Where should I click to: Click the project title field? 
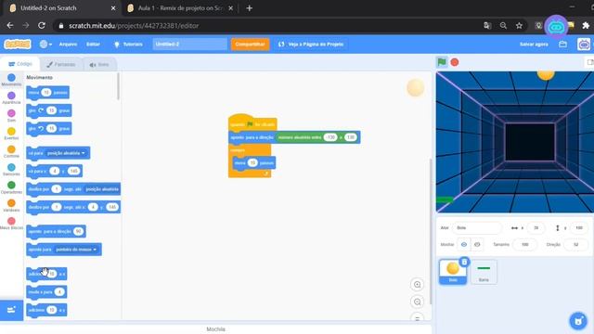point(189,45)
